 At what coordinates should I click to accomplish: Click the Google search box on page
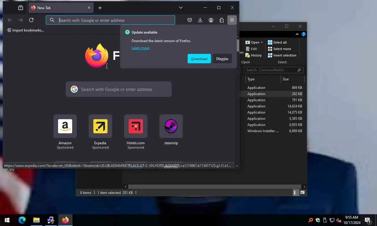pyautogui.click(x=119, y=89)
